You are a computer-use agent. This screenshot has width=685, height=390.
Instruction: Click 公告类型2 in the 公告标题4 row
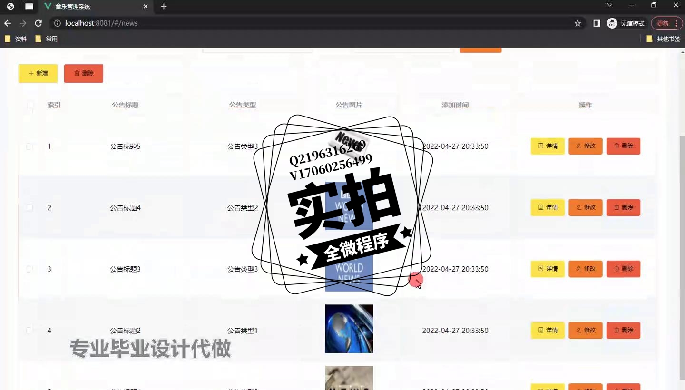tap(243, 208)
